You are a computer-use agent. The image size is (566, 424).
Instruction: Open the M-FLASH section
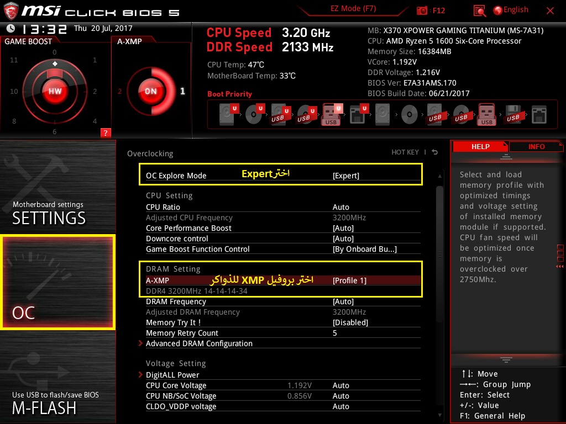[x=57, y=377]
